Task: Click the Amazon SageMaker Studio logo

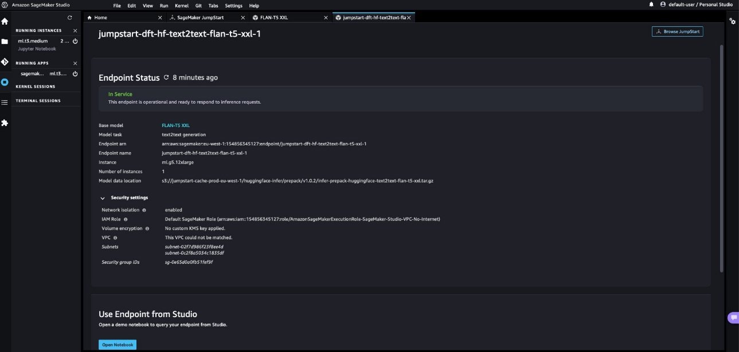Action: (5, 5)
